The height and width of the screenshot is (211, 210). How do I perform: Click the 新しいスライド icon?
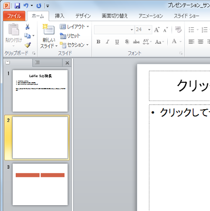(49, 30)
